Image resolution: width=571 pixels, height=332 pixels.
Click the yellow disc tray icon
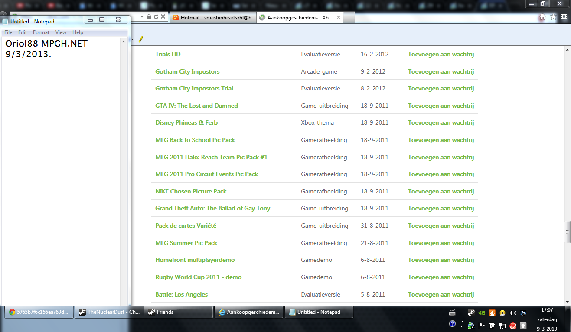pyautogui.click(x=502, y=313)
